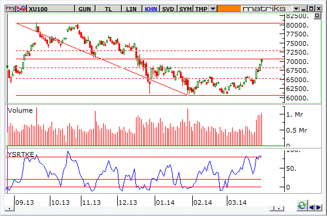Screen dimensions: 327x216
Task: Click the 60000 price axis label
Action: tap(297, 98)
